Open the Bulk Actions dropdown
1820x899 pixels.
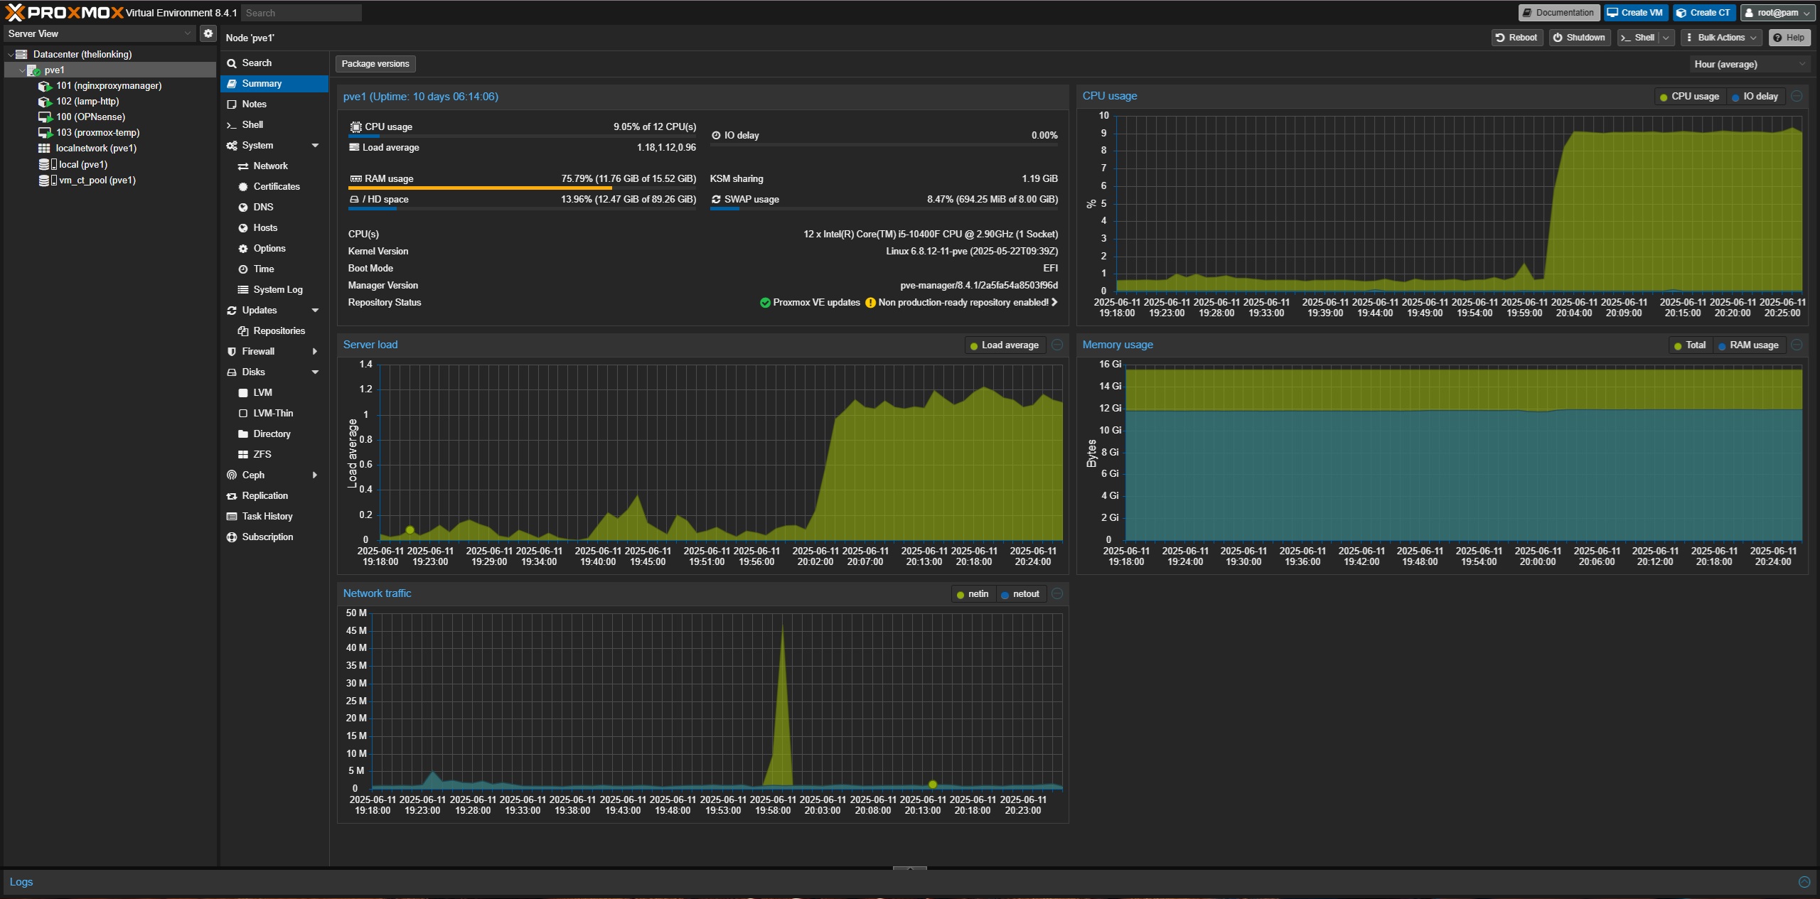(1720, 38)
